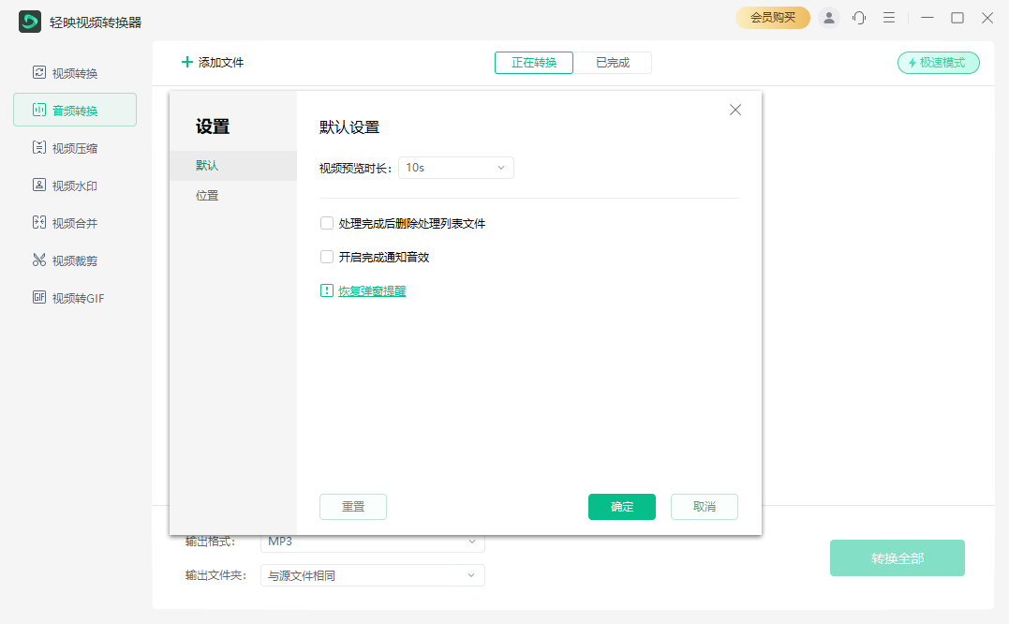Screen dimensions: 1009x624
Task: Close the 设置 dialog with the X
Action: (x=735, y=110)
